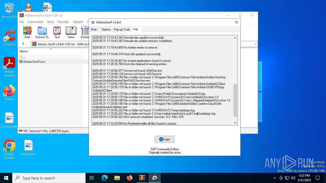Screen dimensions: 326x183
Task: Launch Microsoft Edge from the taskbar
Action: coord(105,178)
